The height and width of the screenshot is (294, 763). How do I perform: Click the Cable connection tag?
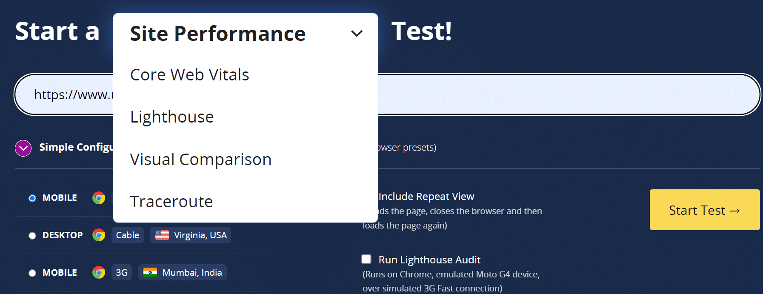(x=128, y=235)
